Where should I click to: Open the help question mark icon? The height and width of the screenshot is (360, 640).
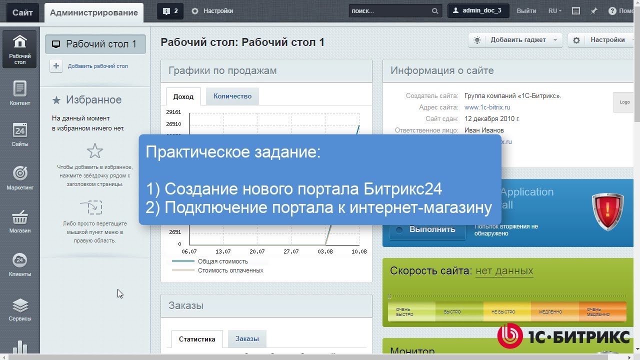click(612, 11)
